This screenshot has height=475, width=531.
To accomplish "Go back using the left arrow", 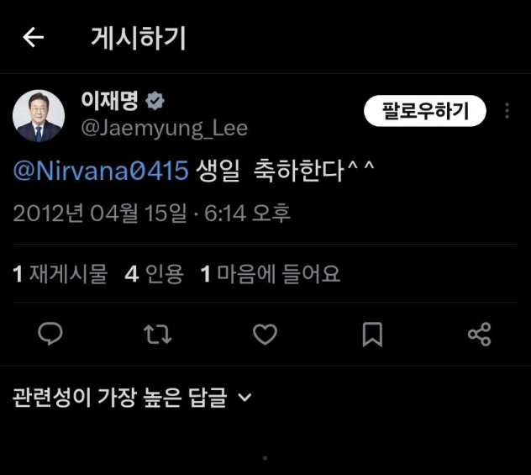I will (x=33, y=38).
